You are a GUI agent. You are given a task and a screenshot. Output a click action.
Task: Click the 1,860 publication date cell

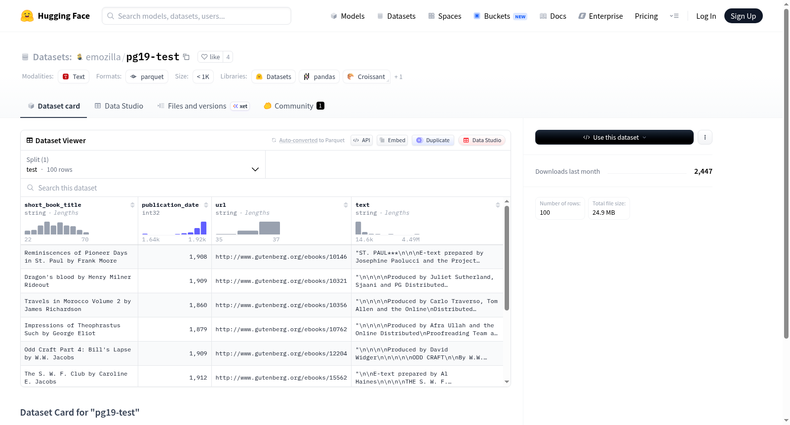[x=175, y=305]
